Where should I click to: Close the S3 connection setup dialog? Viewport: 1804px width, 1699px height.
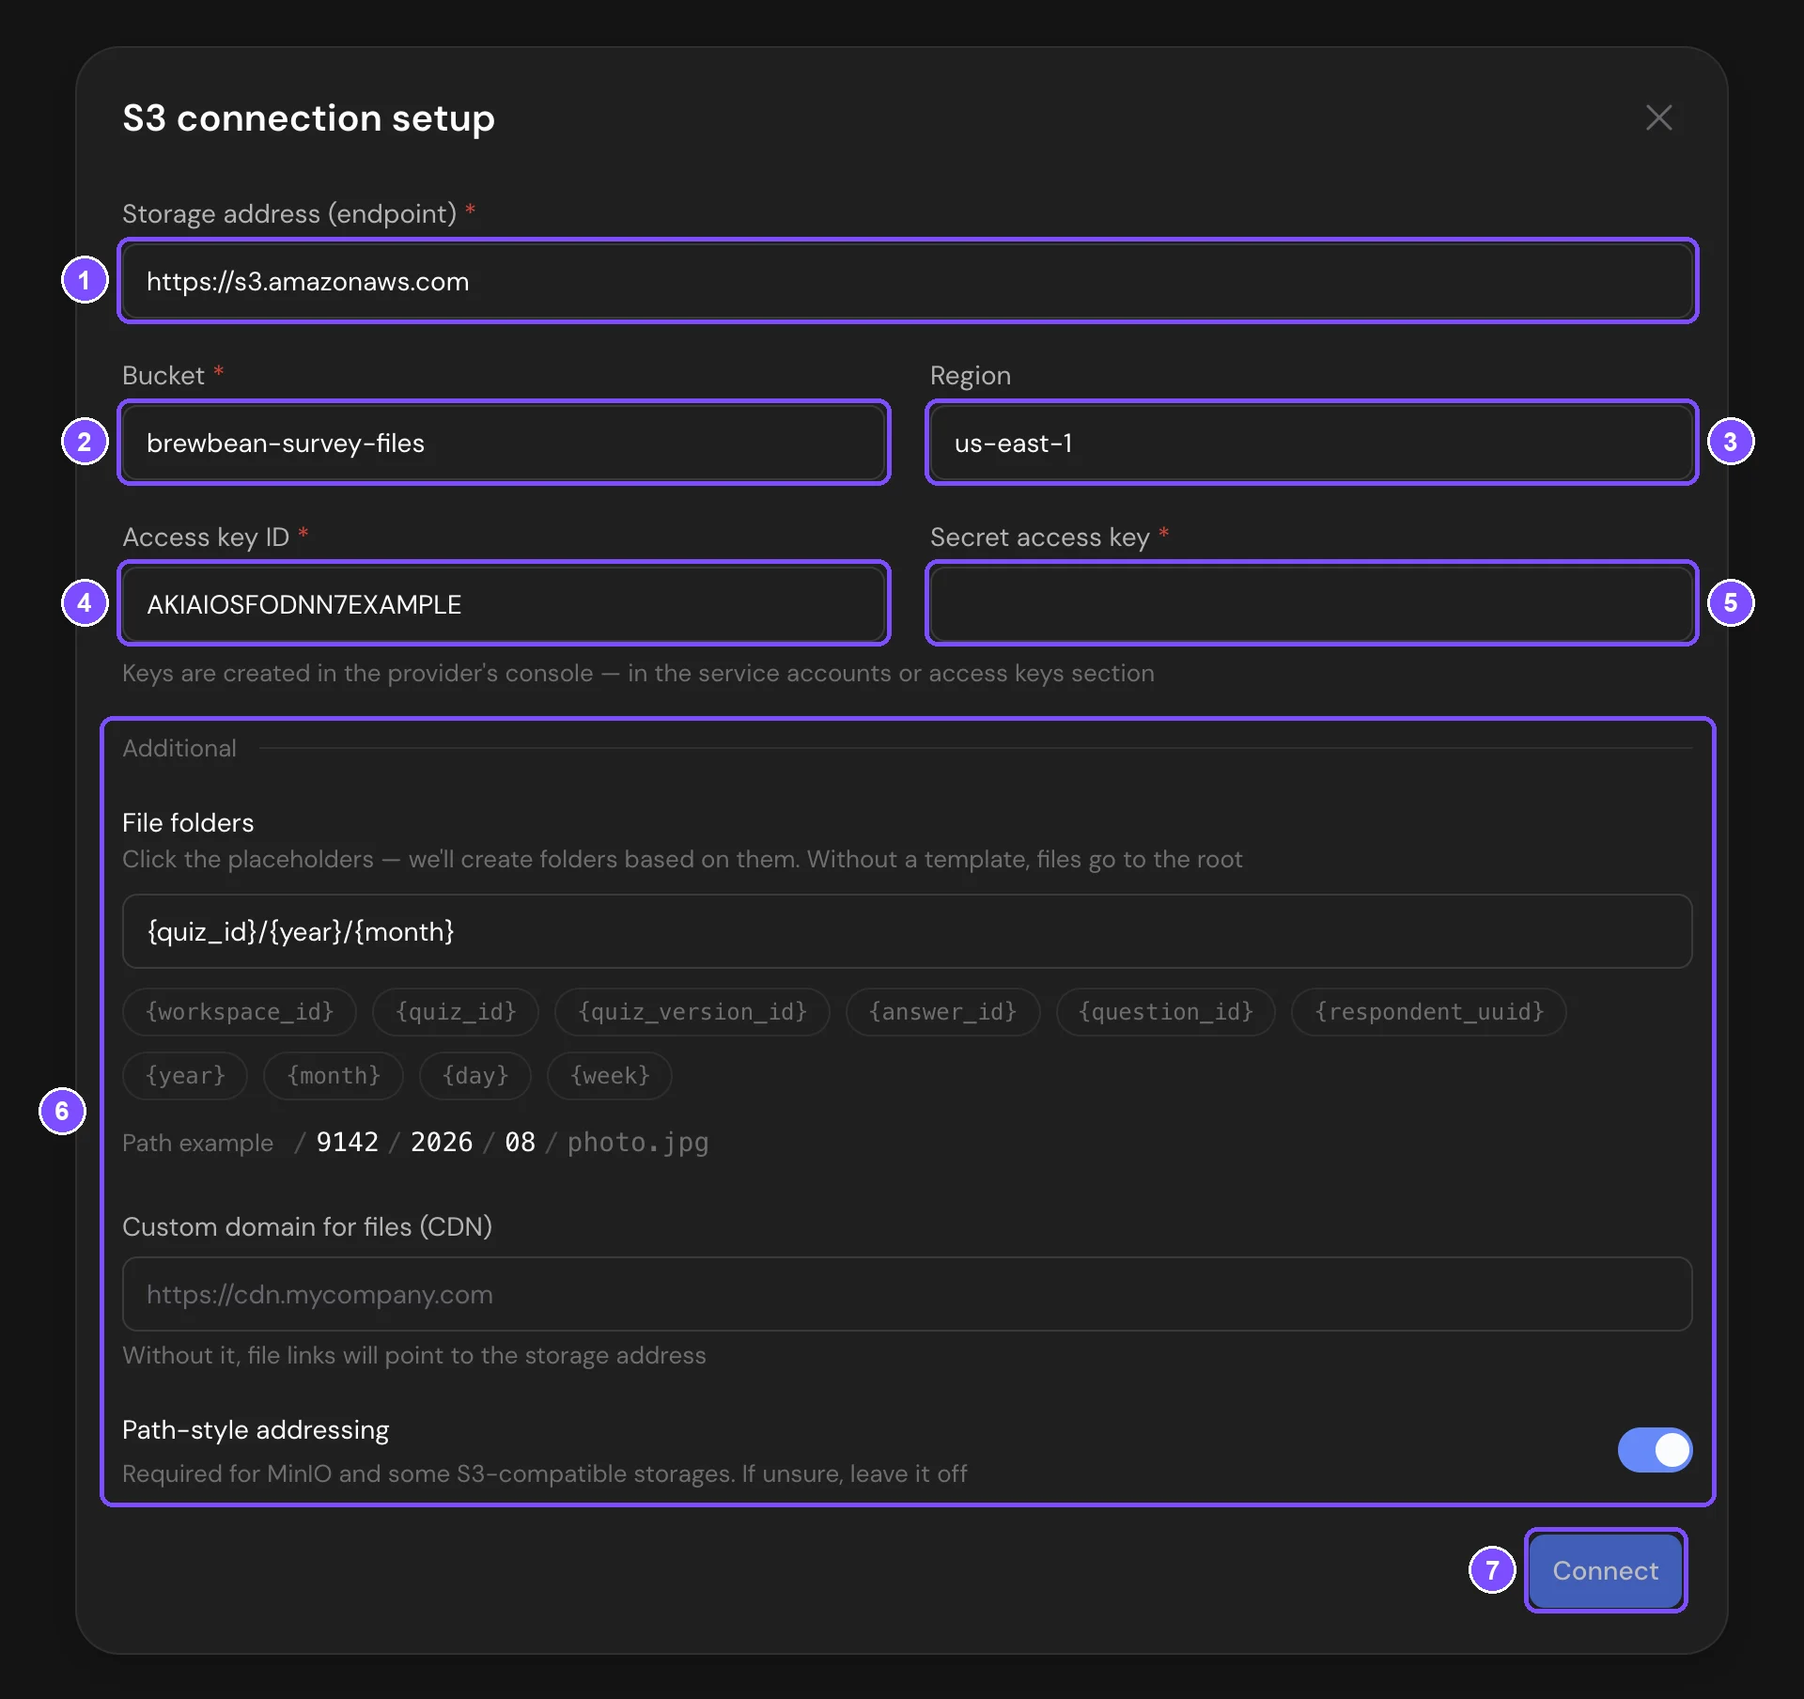click(x=1658, y=117)
